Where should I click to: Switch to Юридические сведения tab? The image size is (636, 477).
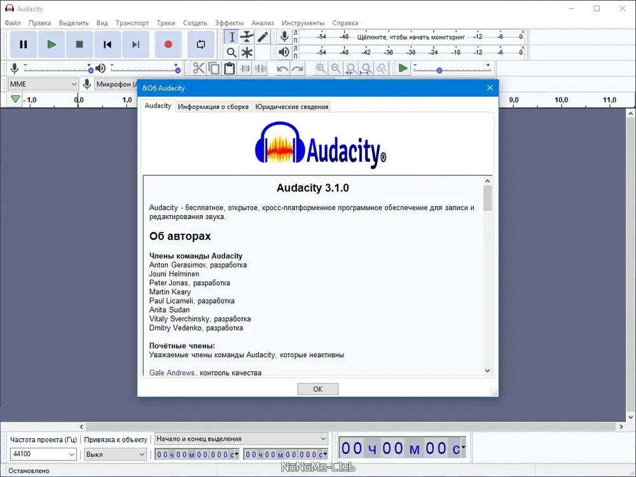[x=292, y=107]
